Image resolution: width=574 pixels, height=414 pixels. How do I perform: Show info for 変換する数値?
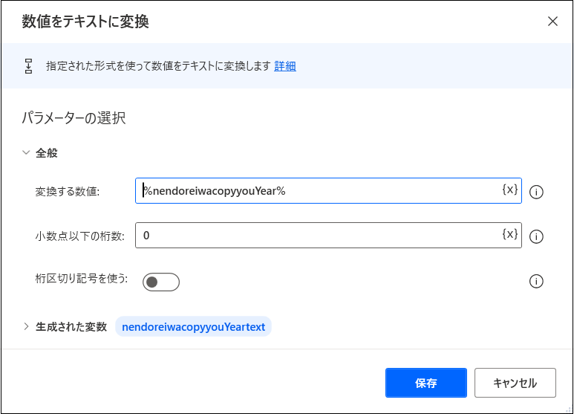tap(536, 192)
